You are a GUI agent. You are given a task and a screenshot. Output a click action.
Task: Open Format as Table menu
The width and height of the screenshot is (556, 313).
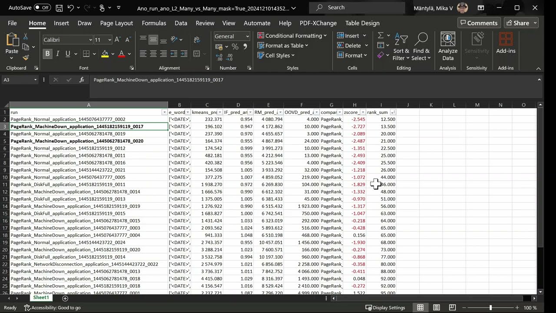283,46
